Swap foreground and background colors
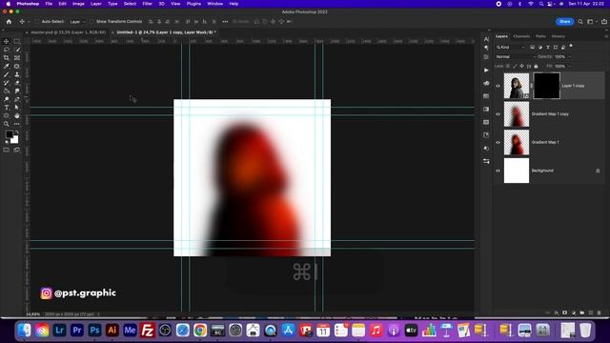Viewport: 610px width, 343px height. (x=17, y=132)
